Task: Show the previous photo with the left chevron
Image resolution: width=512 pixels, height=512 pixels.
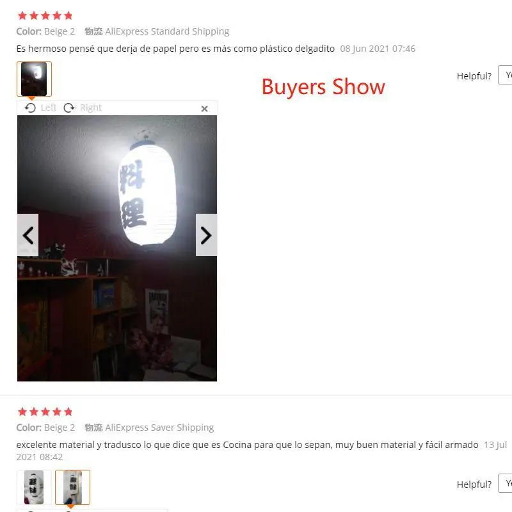Action: pyautogui.click(x=28, y=235)
